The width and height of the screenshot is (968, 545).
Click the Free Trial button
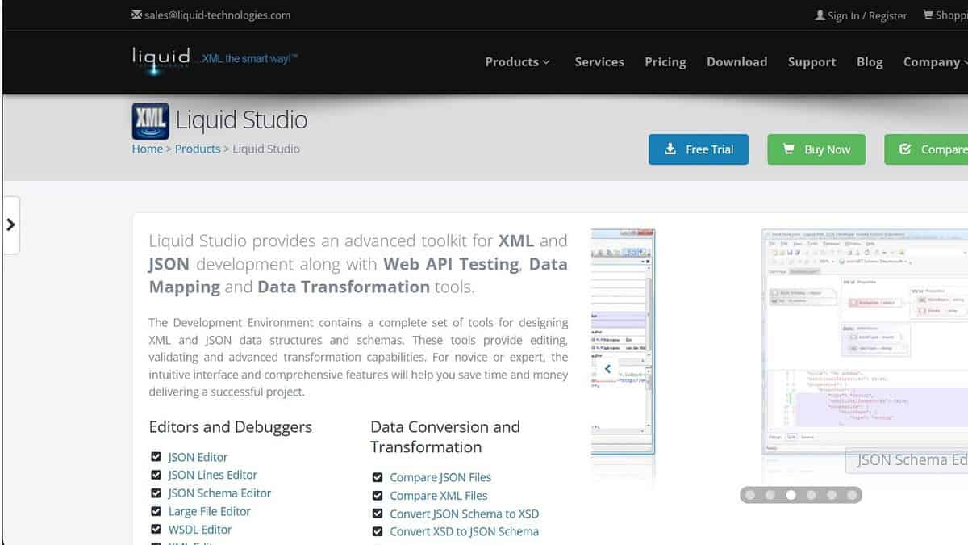699,149
